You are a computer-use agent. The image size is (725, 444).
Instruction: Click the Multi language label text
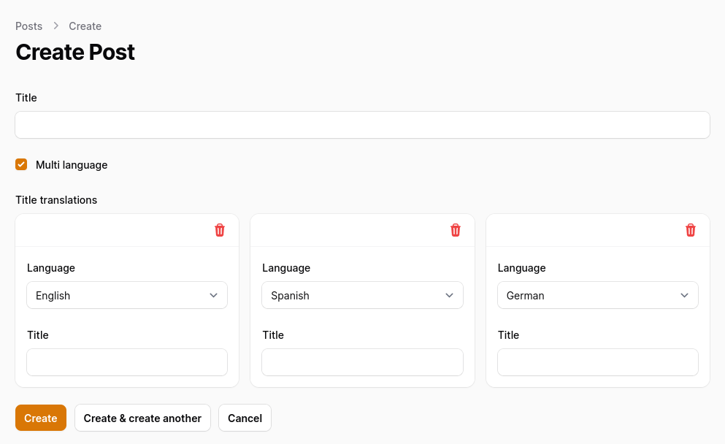click(72, 165)
